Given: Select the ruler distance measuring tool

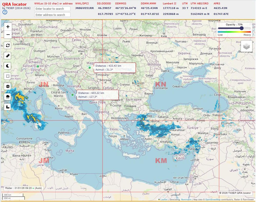Looking at the screenshot, I should point(8,56).
